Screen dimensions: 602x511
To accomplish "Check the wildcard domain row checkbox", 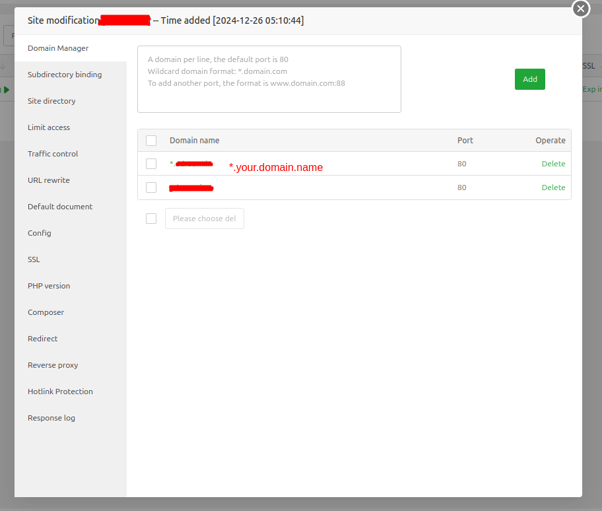I will [151, 164].
